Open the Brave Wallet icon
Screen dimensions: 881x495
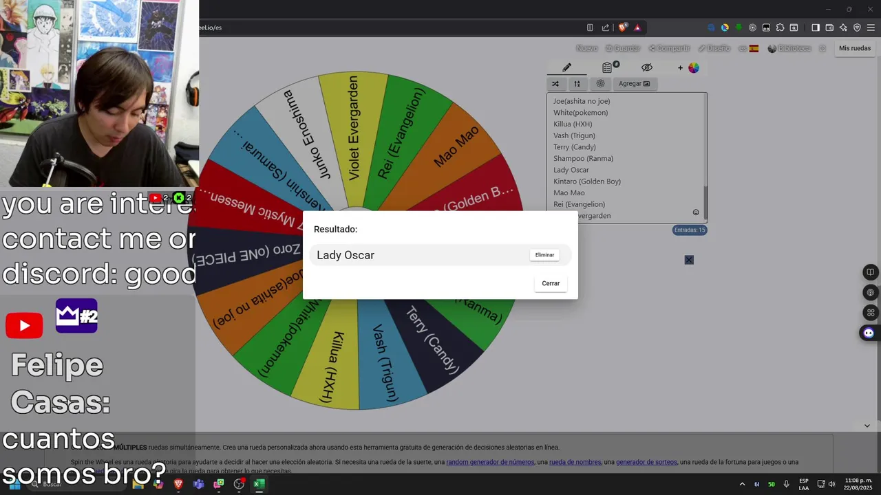tap(829, 27)
